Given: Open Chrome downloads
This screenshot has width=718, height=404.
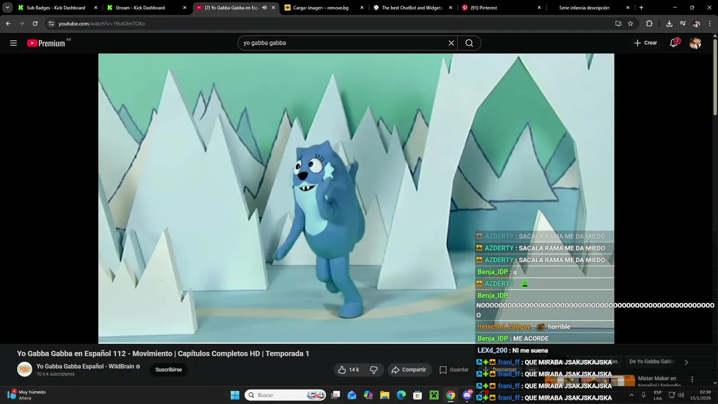Looking at the screenshot, I should tap(669, 24).
